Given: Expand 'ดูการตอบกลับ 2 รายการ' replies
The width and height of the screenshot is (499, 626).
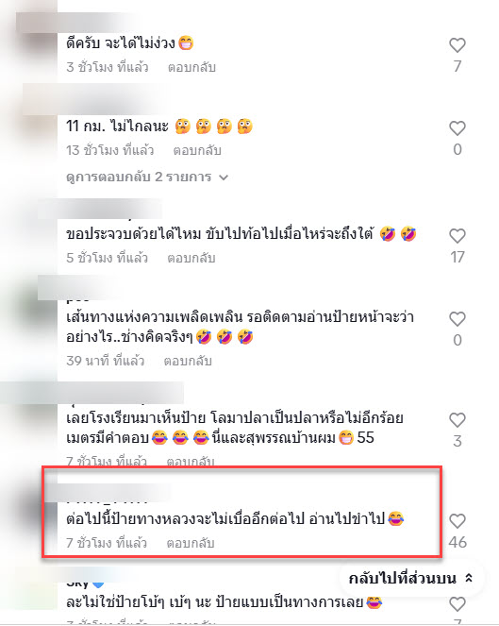Looking at the screenshot, I should (x=147, y=177).
